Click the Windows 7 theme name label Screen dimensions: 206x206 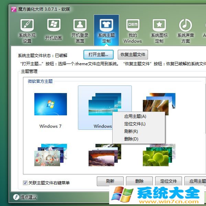point(50,126)
